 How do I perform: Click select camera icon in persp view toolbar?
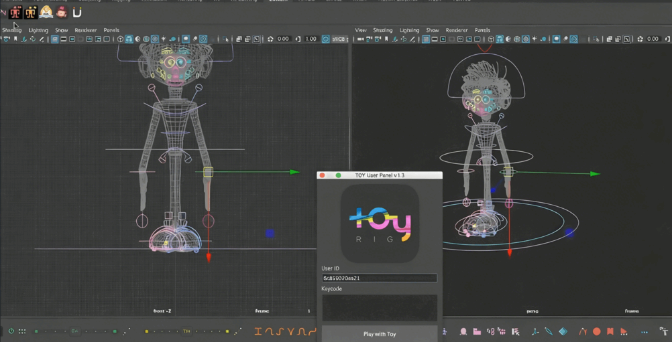point(359,39)
